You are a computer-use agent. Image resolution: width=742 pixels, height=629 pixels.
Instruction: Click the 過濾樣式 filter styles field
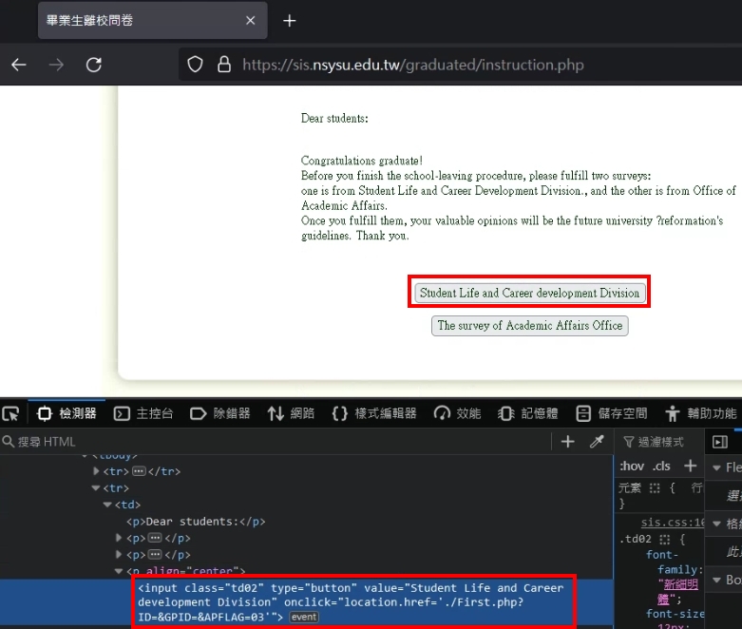(659, 442)
